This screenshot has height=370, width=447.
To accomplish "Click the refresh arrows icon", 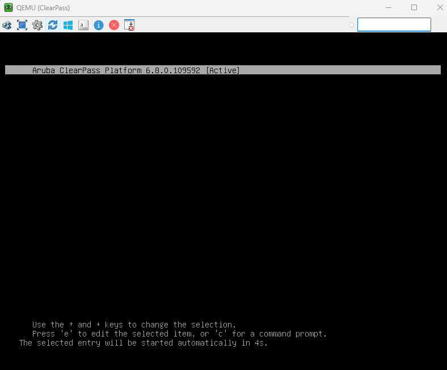I will click(x=53, y=25).
